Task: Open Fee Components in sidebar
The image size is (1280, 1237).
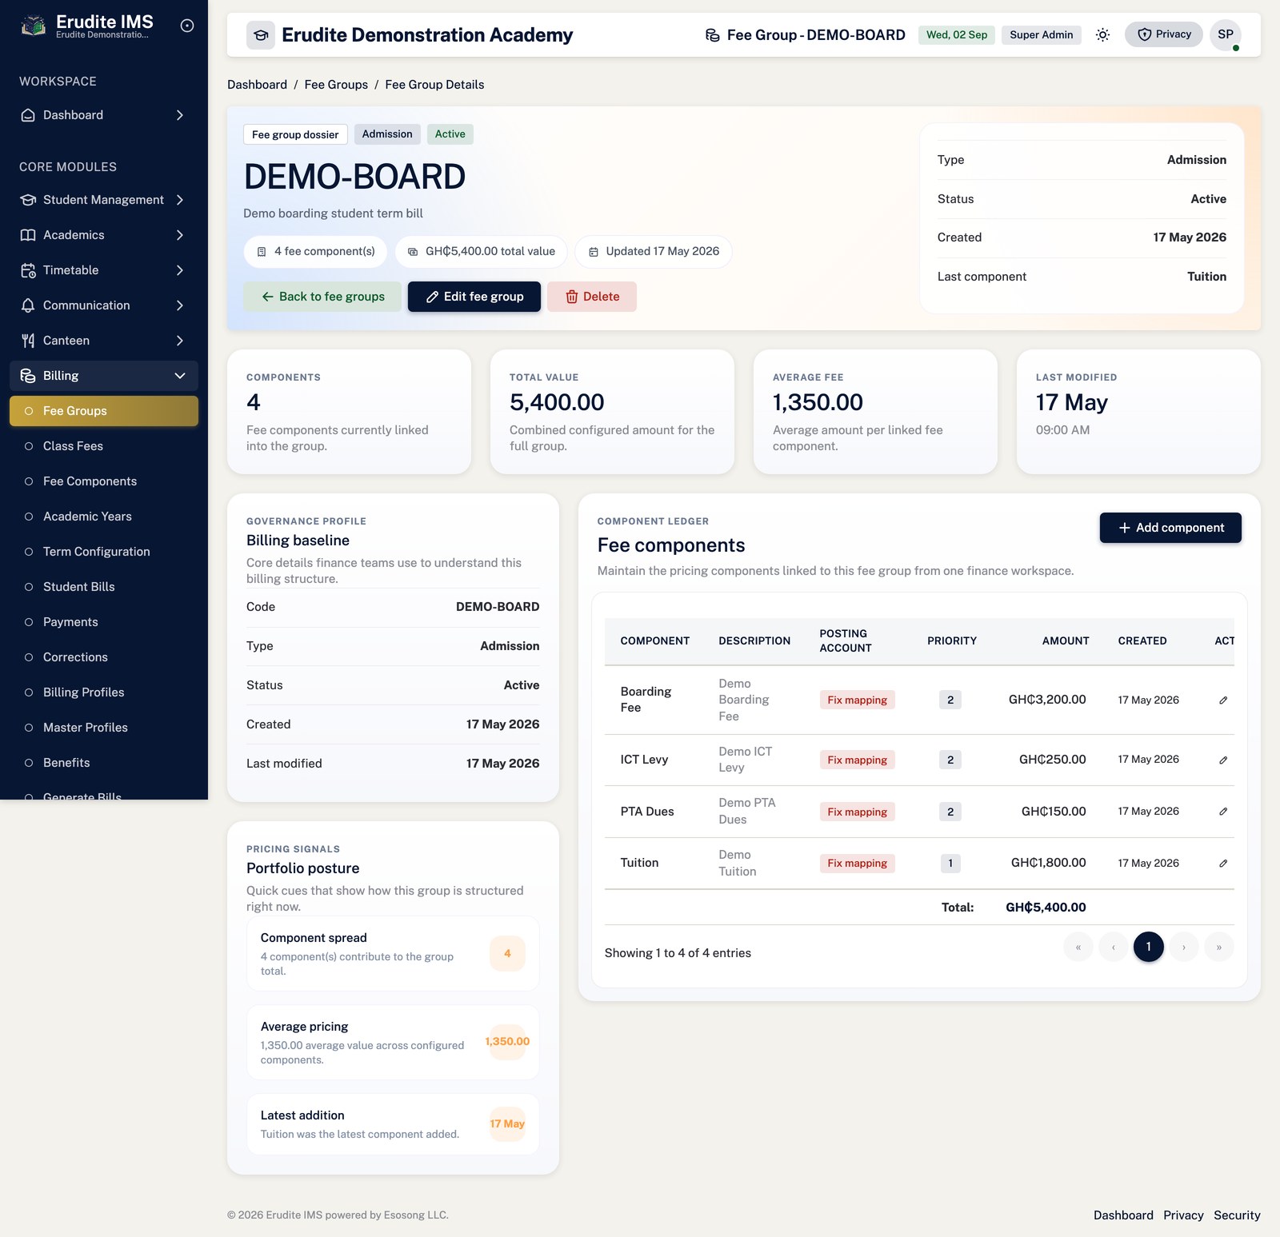Action: point(104,481)
